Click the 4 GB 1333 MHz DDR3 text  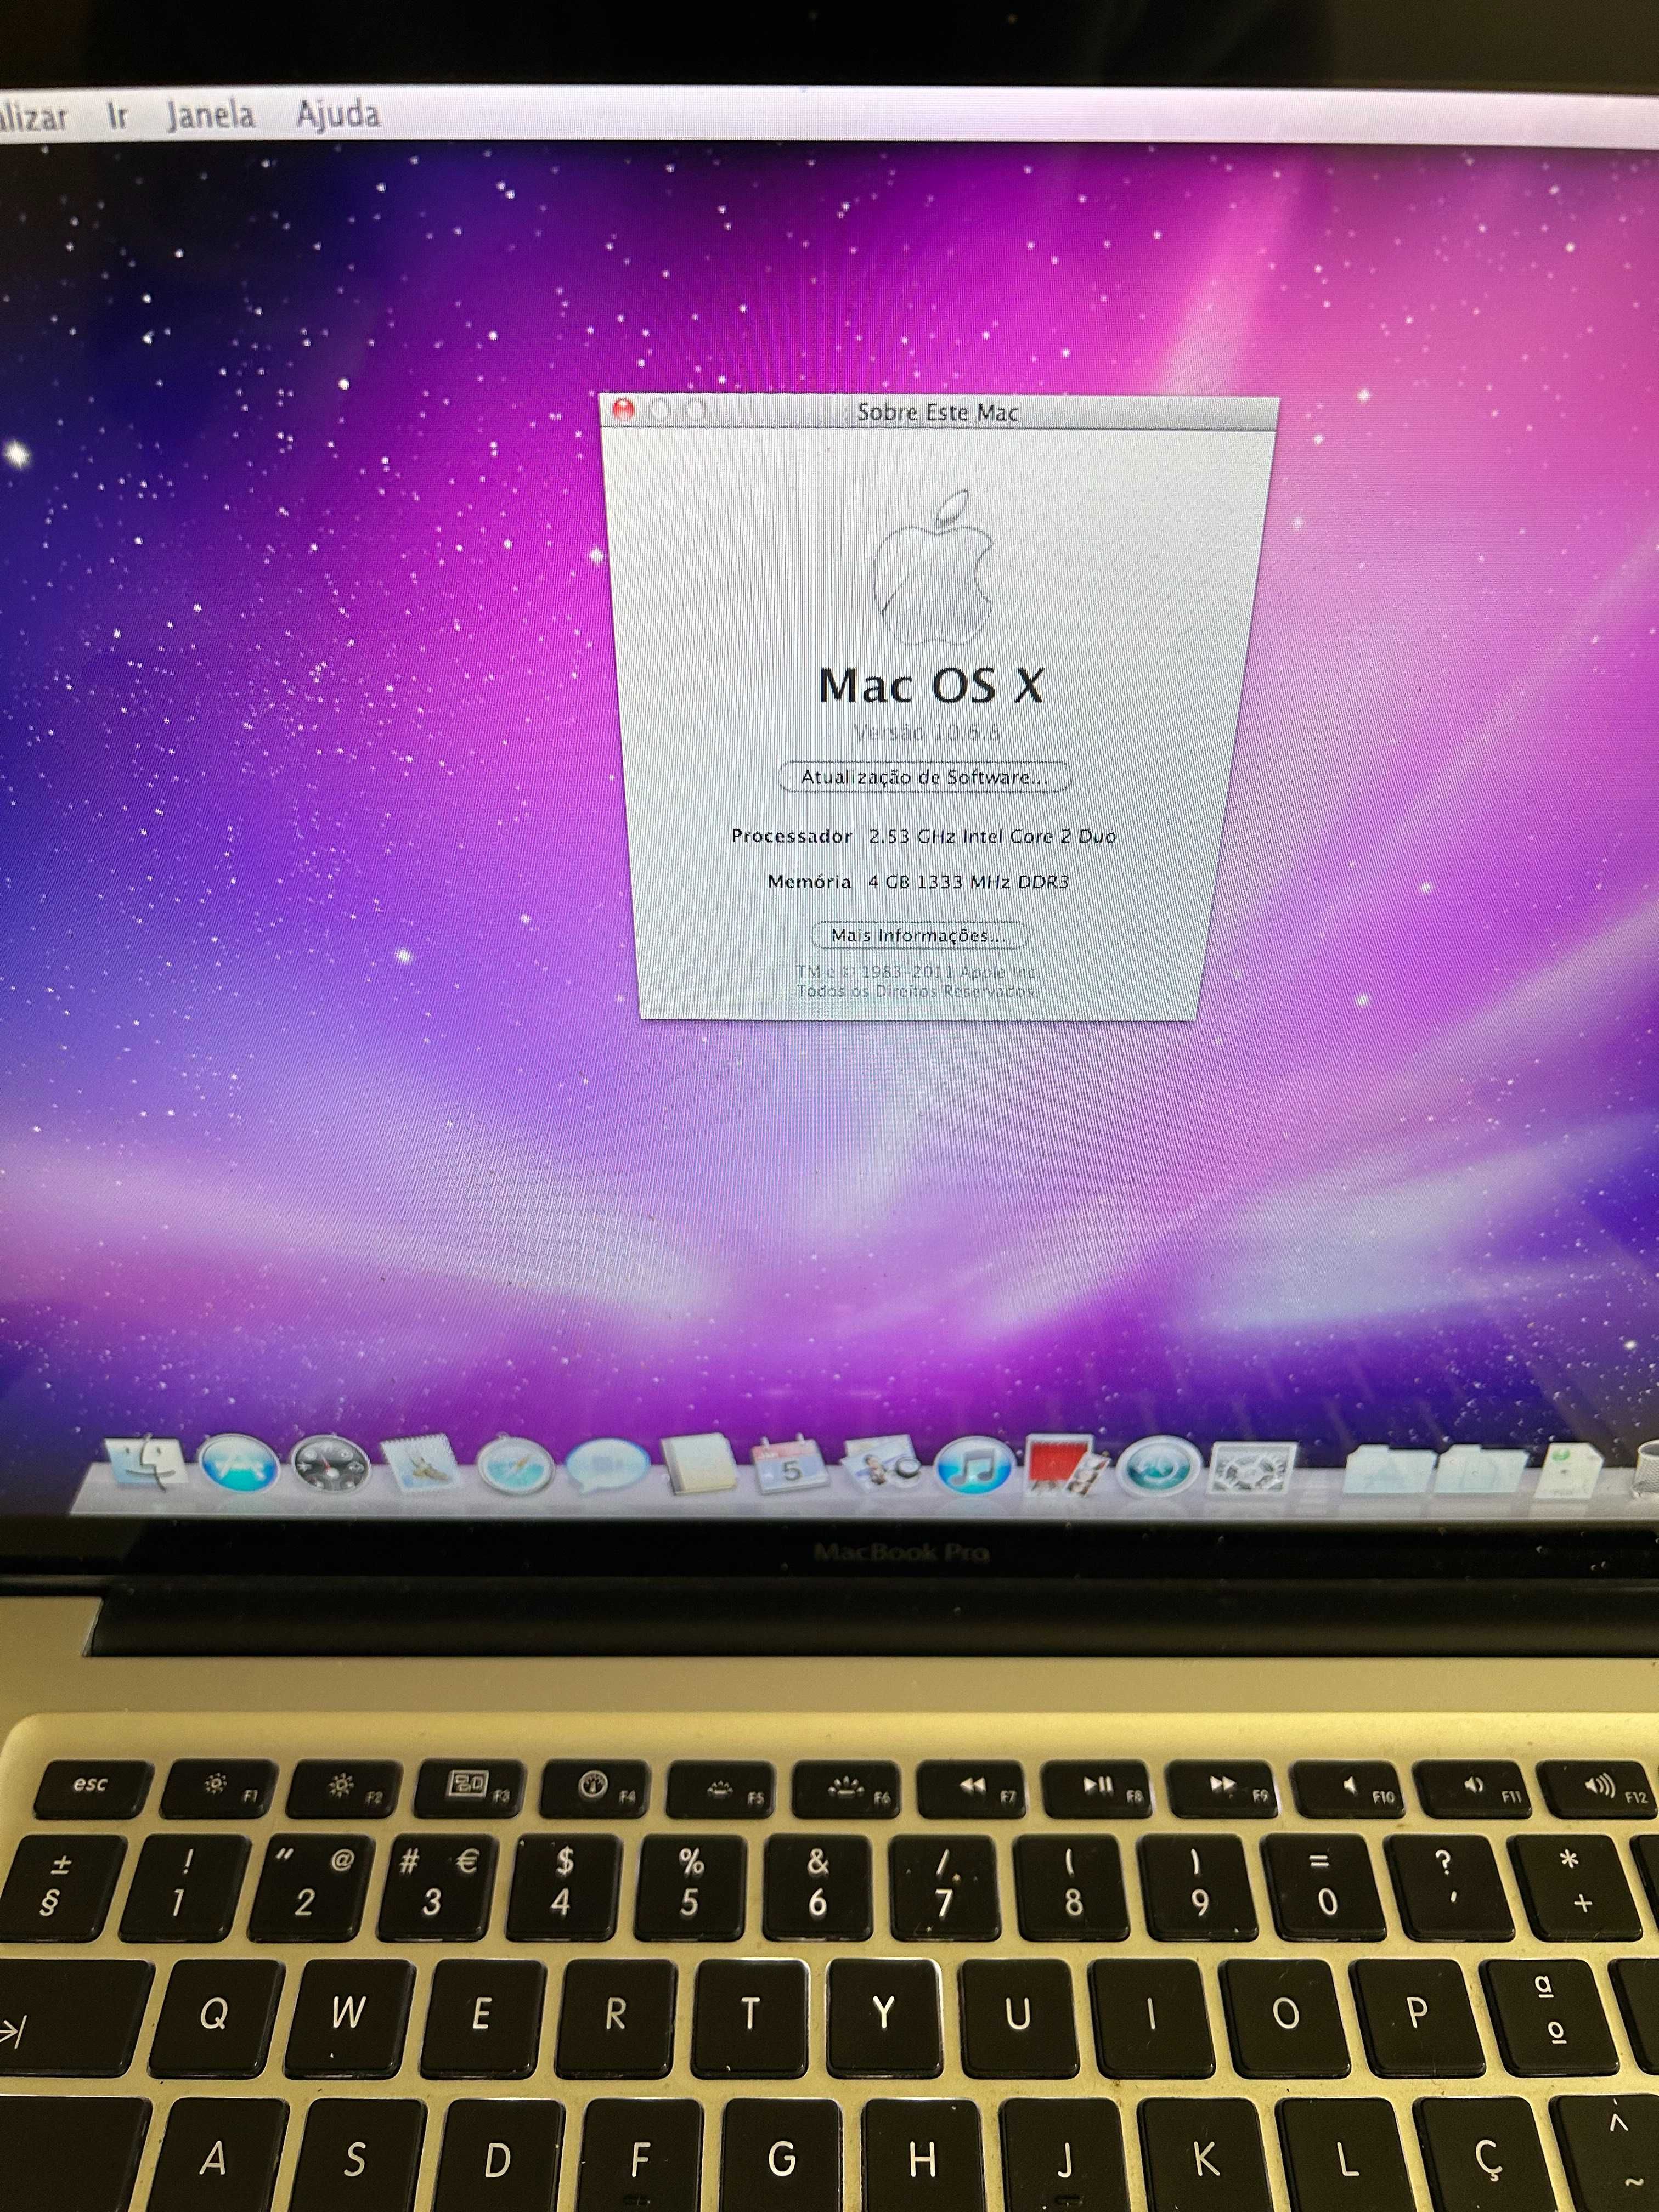pyautogui.click(x=968, y=882)
